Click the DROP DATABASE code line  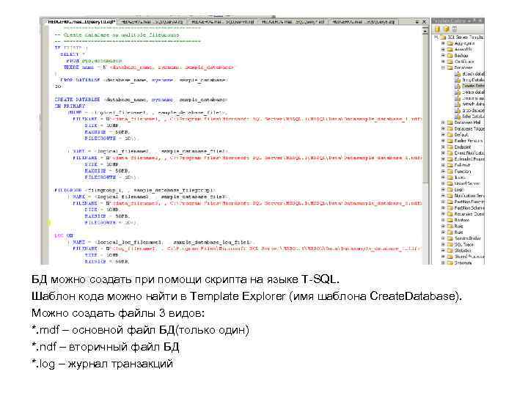click(144, 80)
